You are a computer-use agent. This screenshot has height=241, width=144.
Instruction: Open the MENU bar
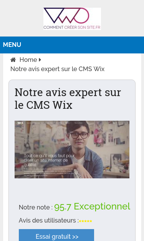tap(72, 45)
